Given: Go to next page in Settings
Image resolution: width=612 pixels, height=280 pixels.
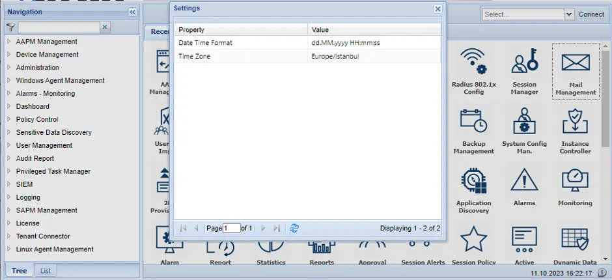Looking at the screenshot, I should click(263, 228).
